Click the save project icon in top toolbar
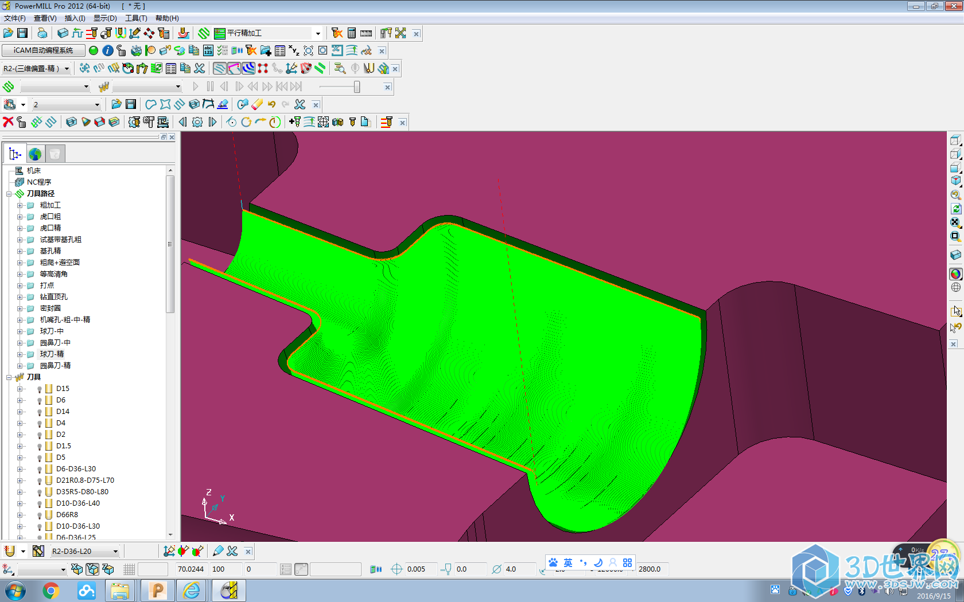Image resolution: width=964 pixels, height=602 pixels. [22, 33]
